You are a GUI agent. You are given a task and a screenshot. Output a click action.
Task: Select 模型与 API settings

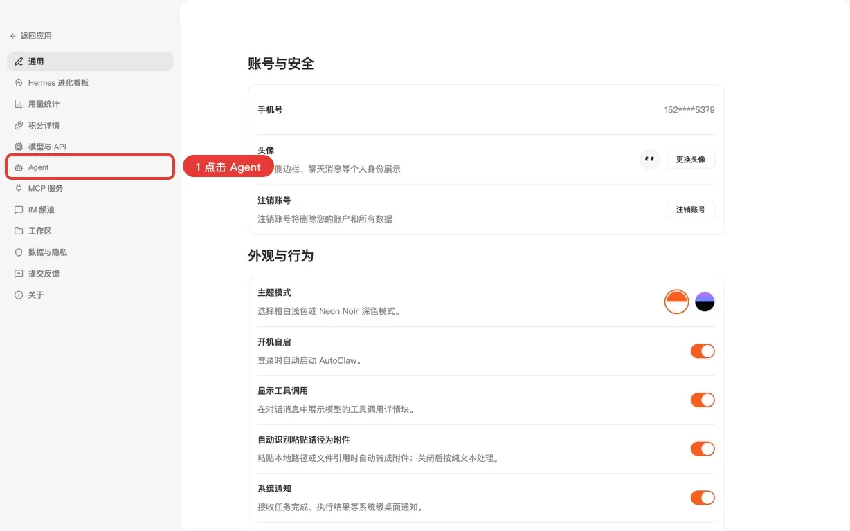(x=90, y=147)
